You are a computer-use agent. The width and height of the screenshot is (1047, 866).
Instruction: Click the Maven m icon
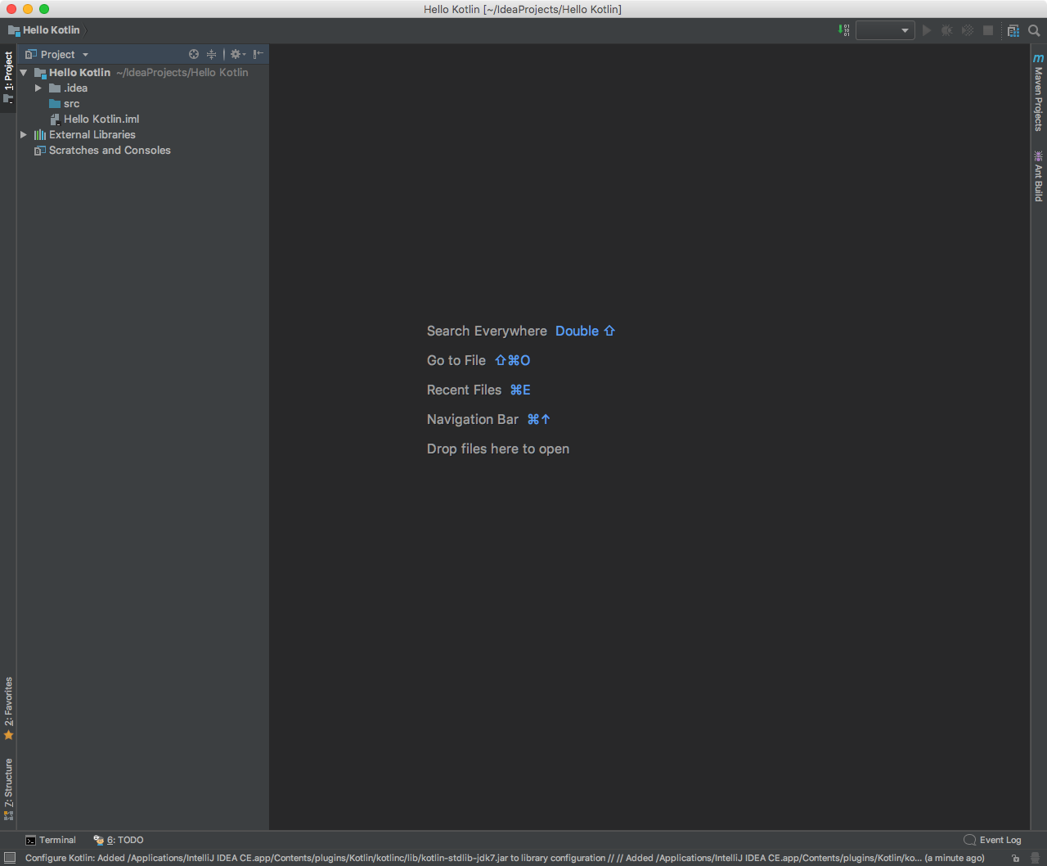tap(1038, 58)
